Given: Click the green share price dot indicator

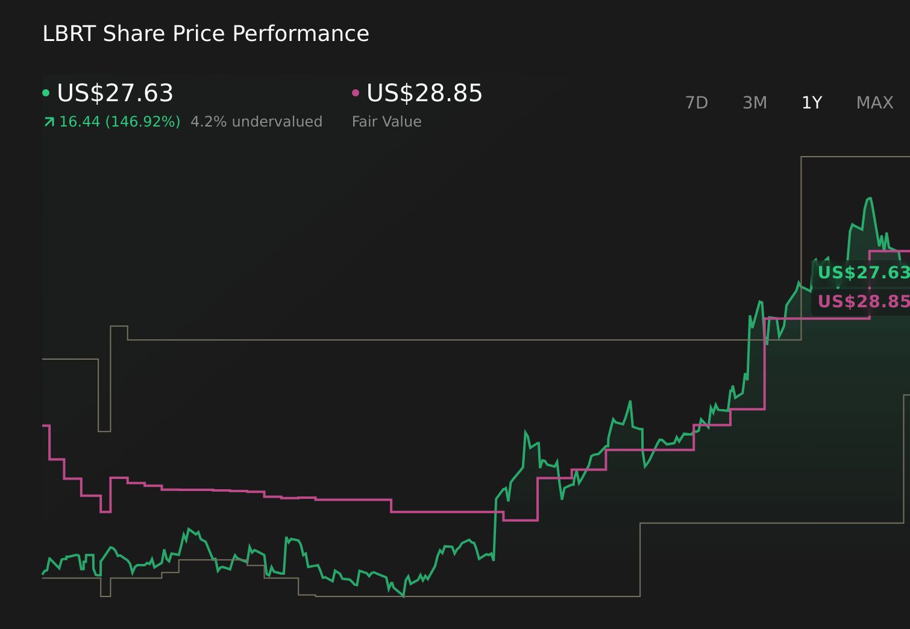Looking at the screenshot, I should (46, 92).
